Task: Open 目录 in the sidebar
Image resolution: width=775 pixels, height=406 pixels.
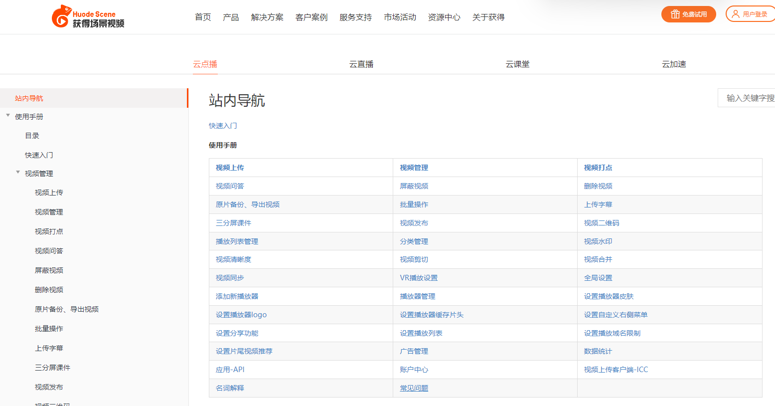Action: (x=32, y=136)
